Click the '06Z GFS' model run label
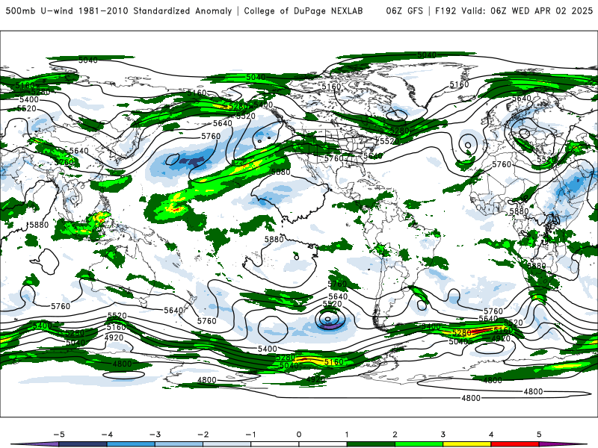 [x=404, y=11]
